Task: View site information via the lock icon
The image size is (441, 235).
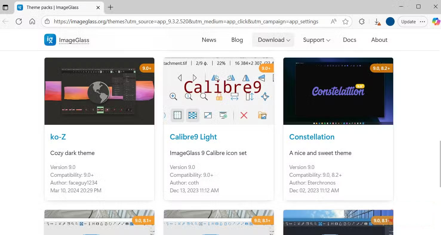Action: point(47,21)
